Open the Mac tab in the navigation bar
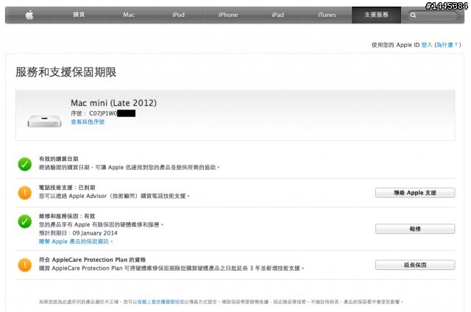The width and height of the screenshot is (471, 312). click(x=129, y=15)
